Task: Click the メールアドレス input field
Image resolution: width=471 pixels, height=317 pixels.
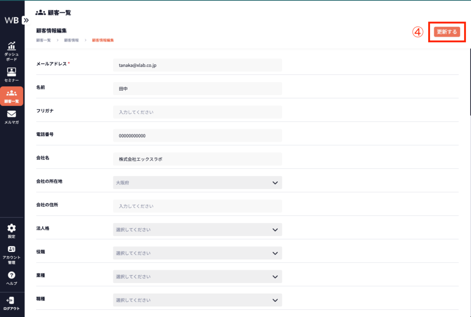Action: [197, 65]
